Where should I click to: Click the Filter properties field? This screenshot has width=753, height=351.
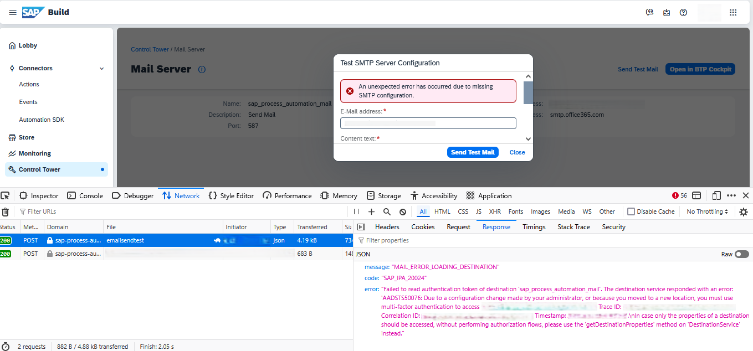[553, 240]
